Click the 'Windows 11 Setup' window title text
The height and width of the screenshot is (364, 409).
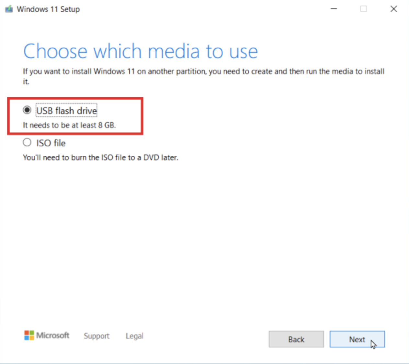(x=48, y=9)
